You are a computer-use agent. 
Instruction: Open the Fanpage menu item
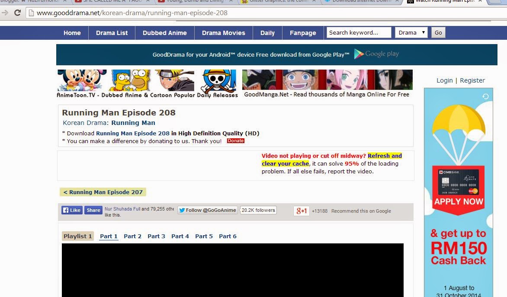303,33
